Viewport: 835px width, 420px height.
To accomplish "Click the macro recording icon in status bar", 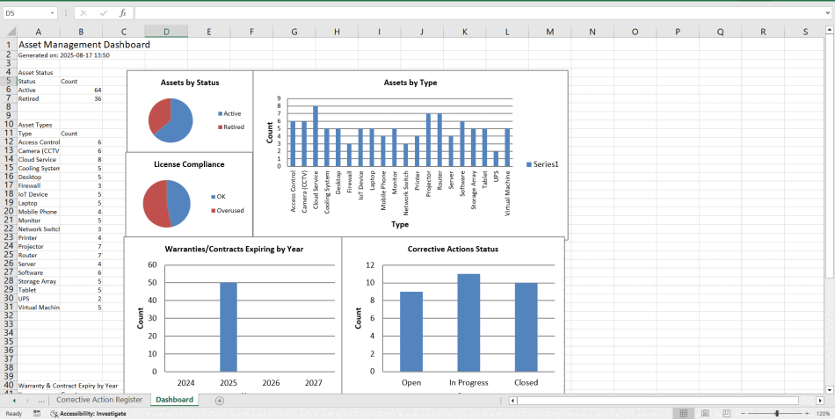I will [x=37, y=414].
